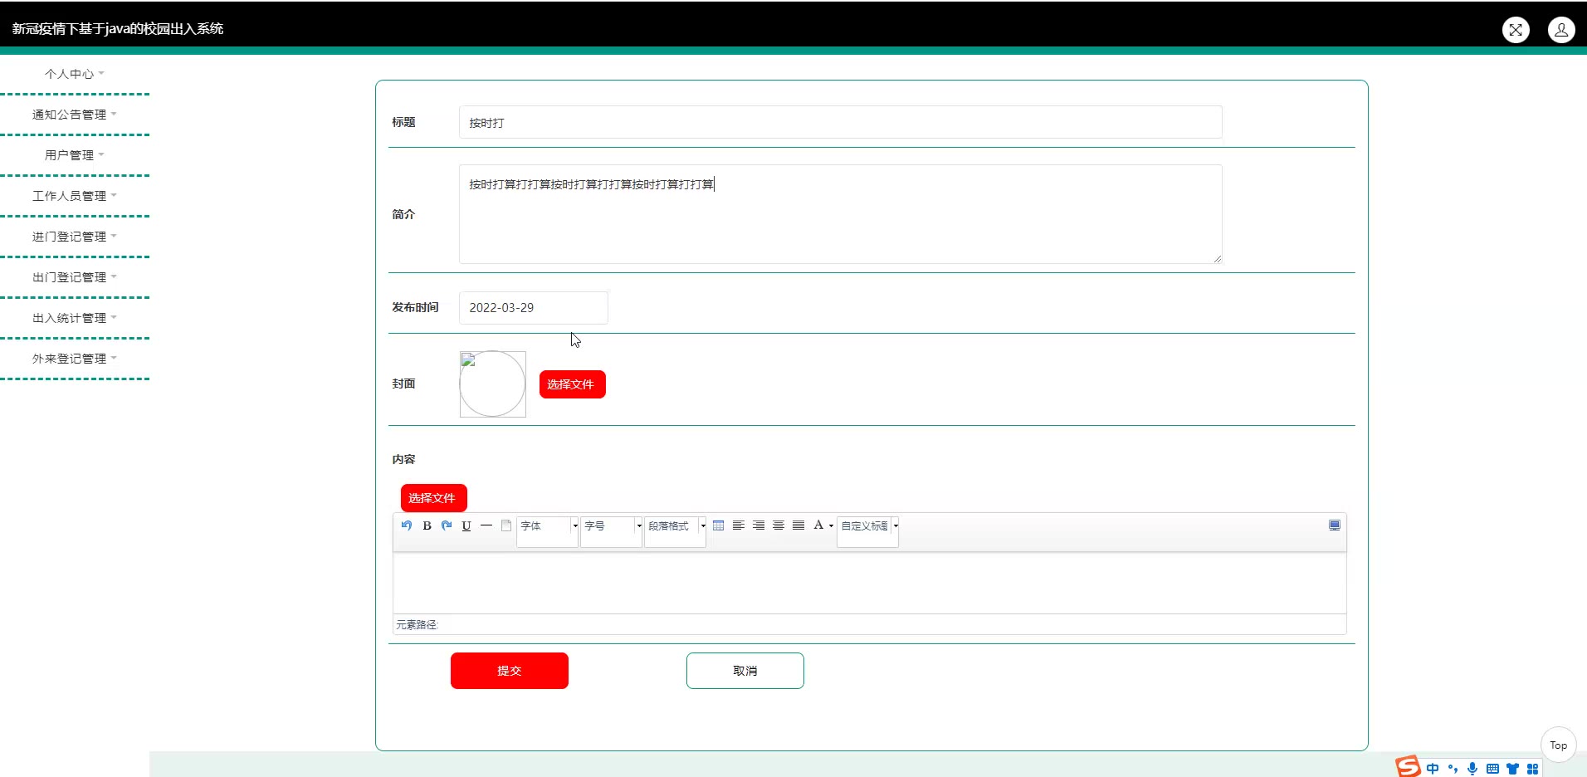
Task: Switch Sogou Chinese/English mode
Action: [1433, 769]
